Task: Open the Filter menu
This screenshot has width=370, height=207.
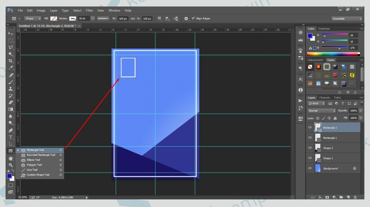Action: coord(89,10)
